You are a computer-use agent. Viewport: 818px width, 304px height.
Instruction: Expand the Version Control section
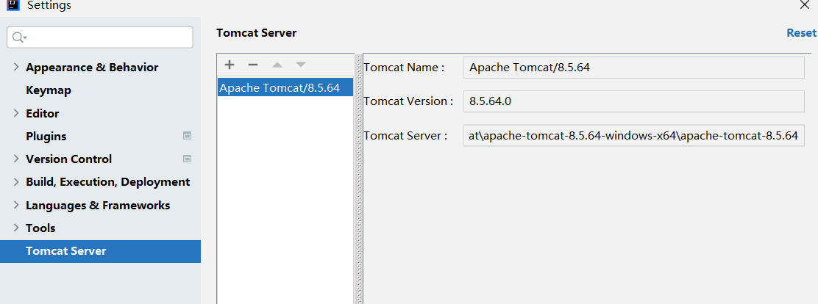click(15, 159)
